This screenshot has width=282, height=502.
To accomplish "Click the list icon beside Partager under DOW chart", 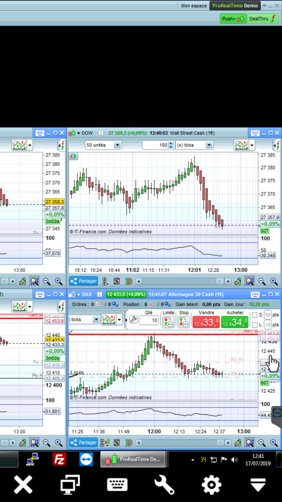I will tap(117, 281).
